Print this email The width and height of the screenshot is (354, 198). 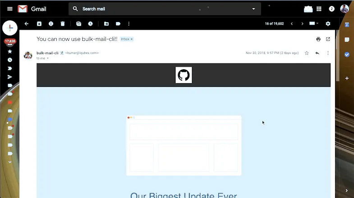318,39
